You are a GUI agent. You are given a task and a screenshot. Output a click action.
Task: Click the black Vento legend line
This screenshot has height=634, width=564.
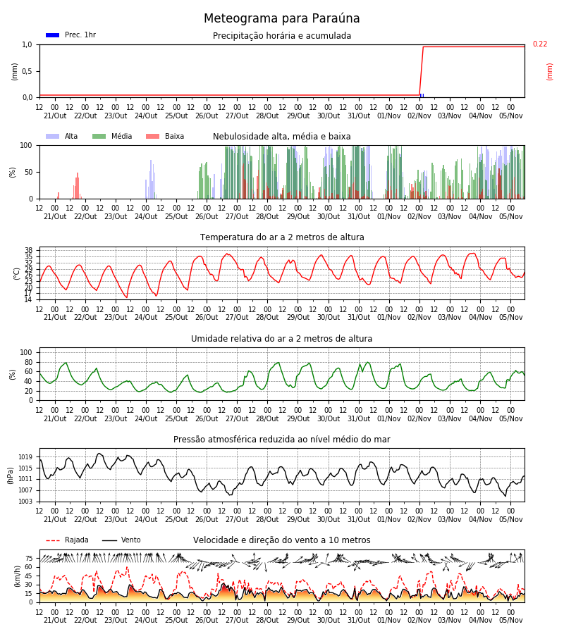point(109,540)
